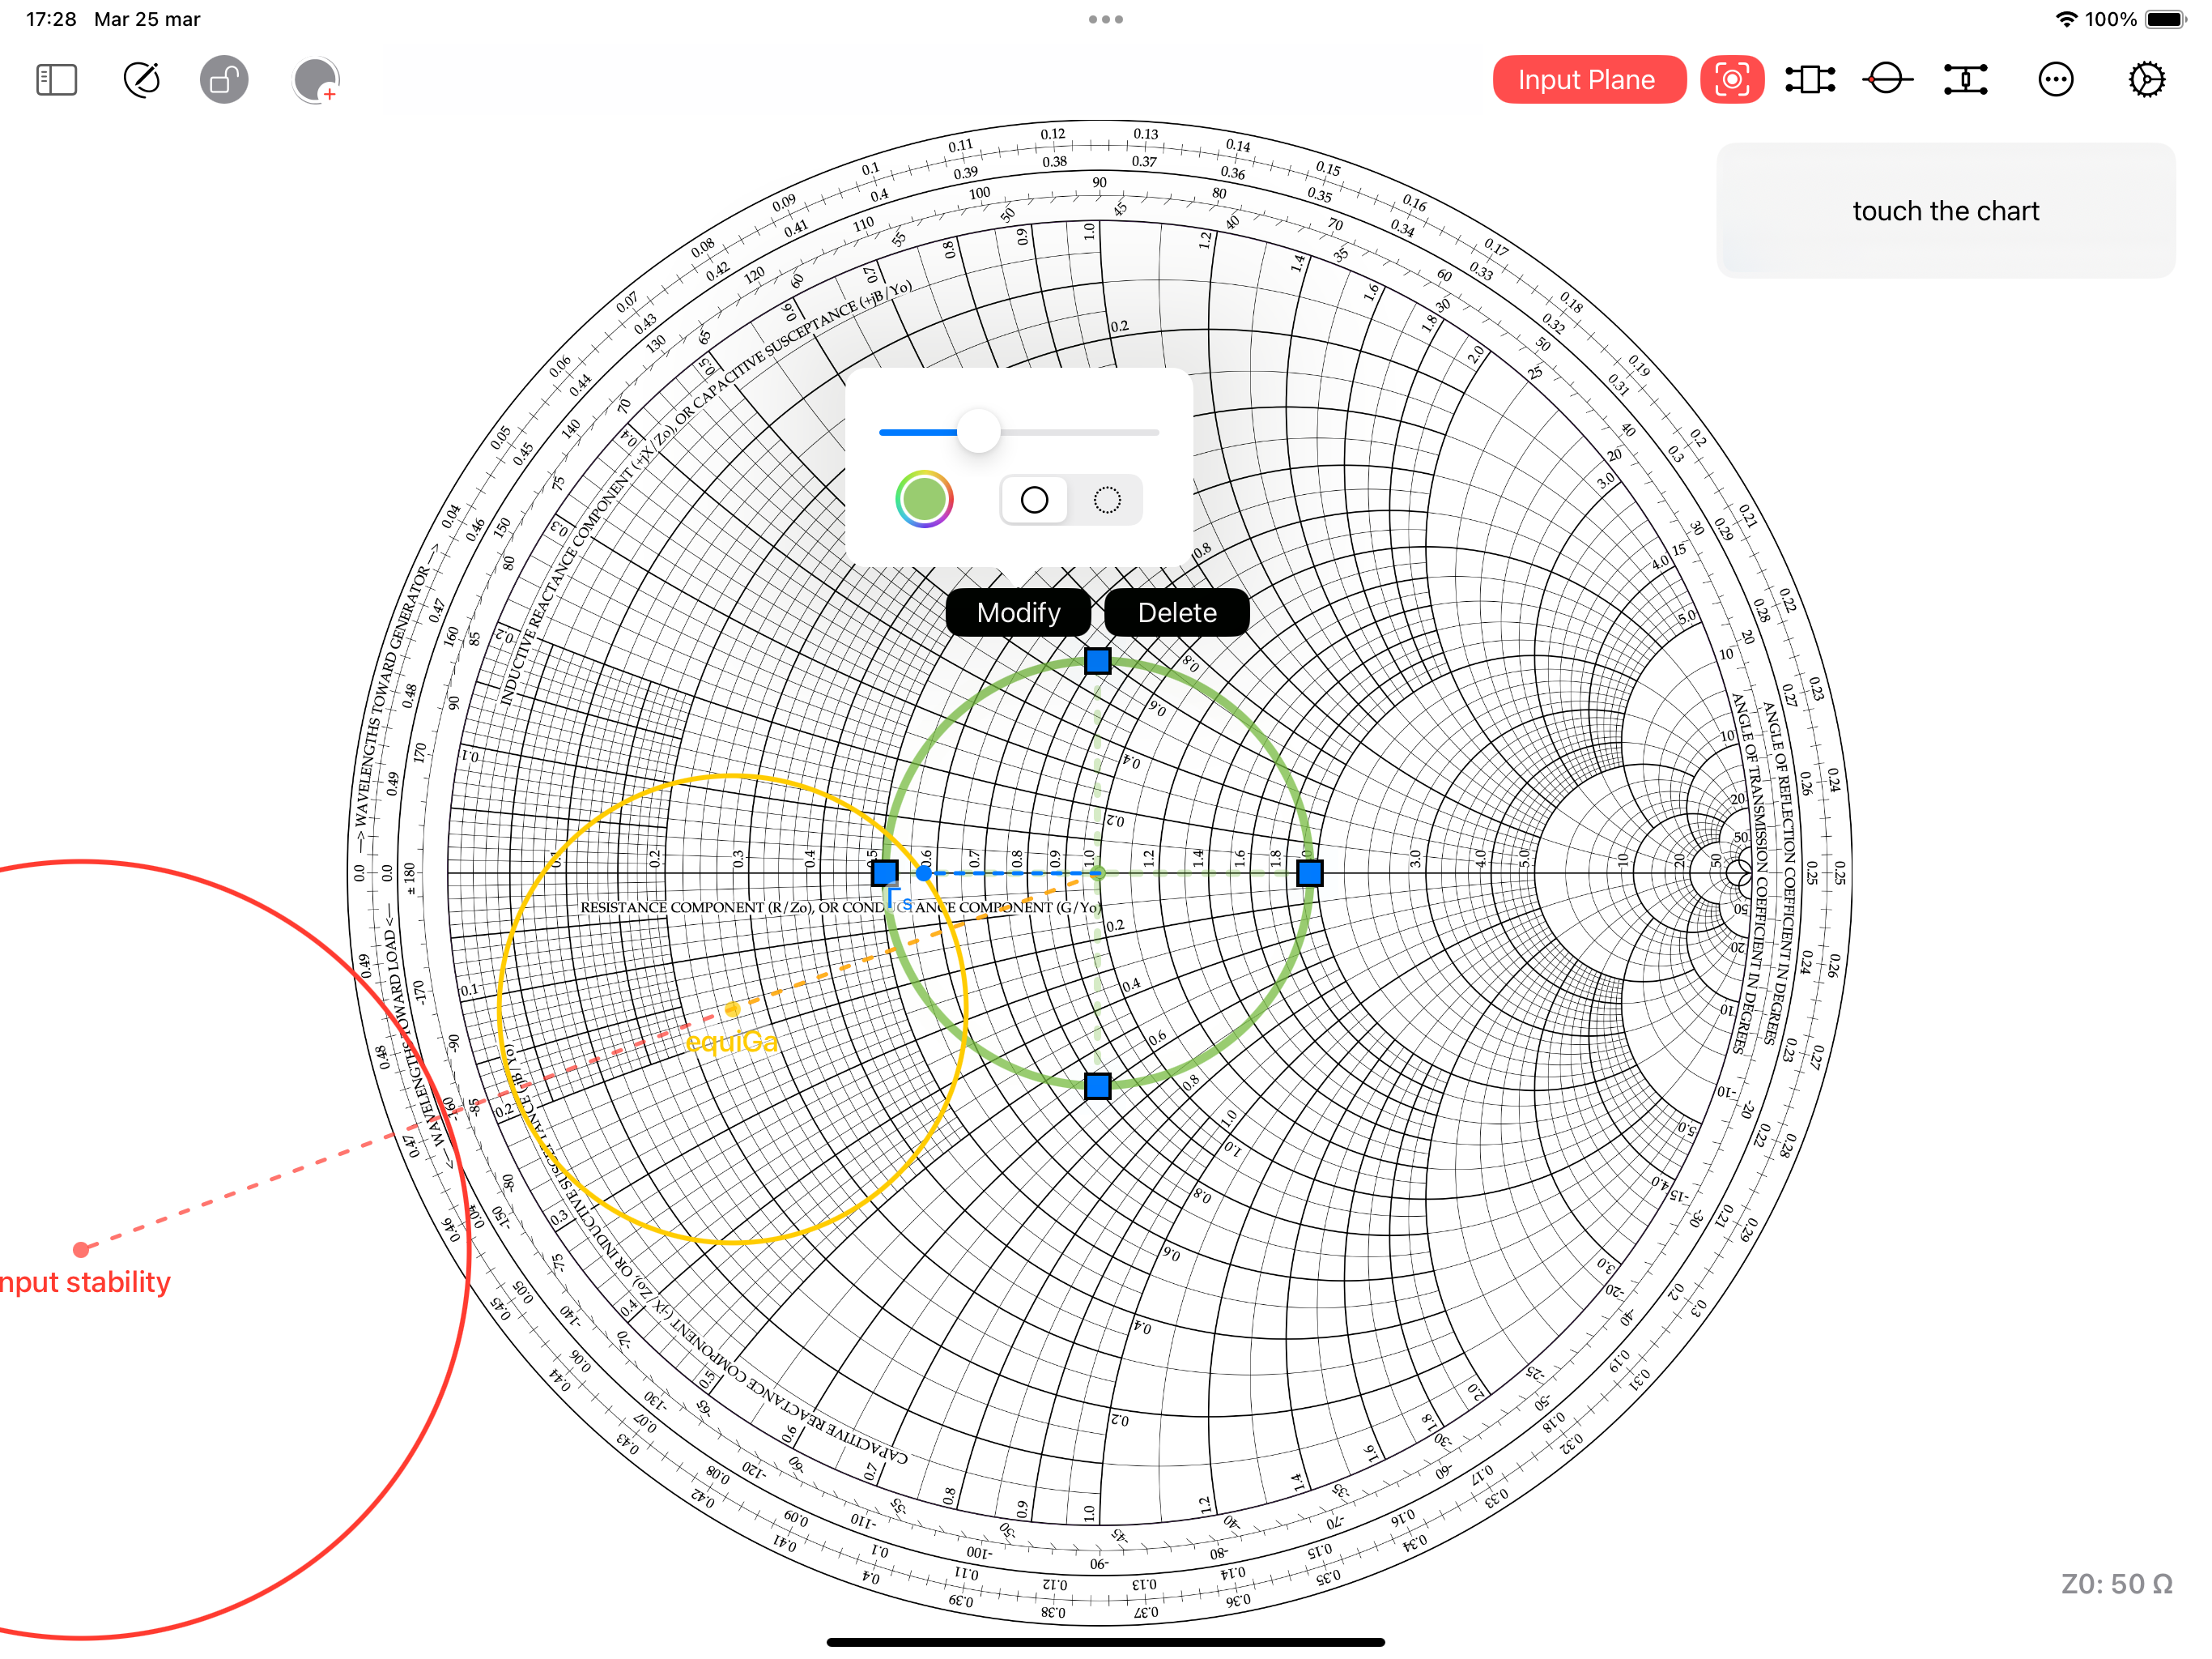Select the bottom handle of green circle

click(x=1097, y=1085)
